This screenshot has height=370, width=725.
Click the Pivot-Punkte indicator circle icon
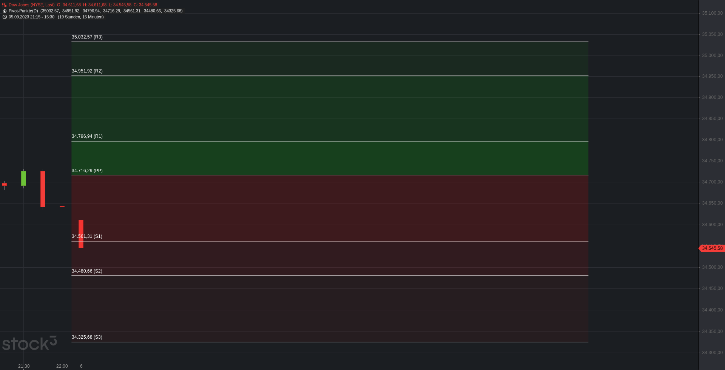click(5, 11)
